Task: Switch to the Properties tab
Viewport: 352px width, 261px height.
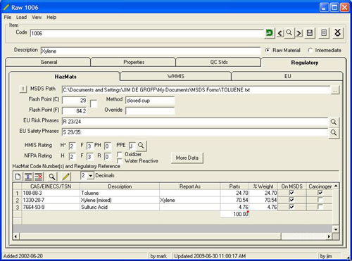Action: (x=134, y=62)
